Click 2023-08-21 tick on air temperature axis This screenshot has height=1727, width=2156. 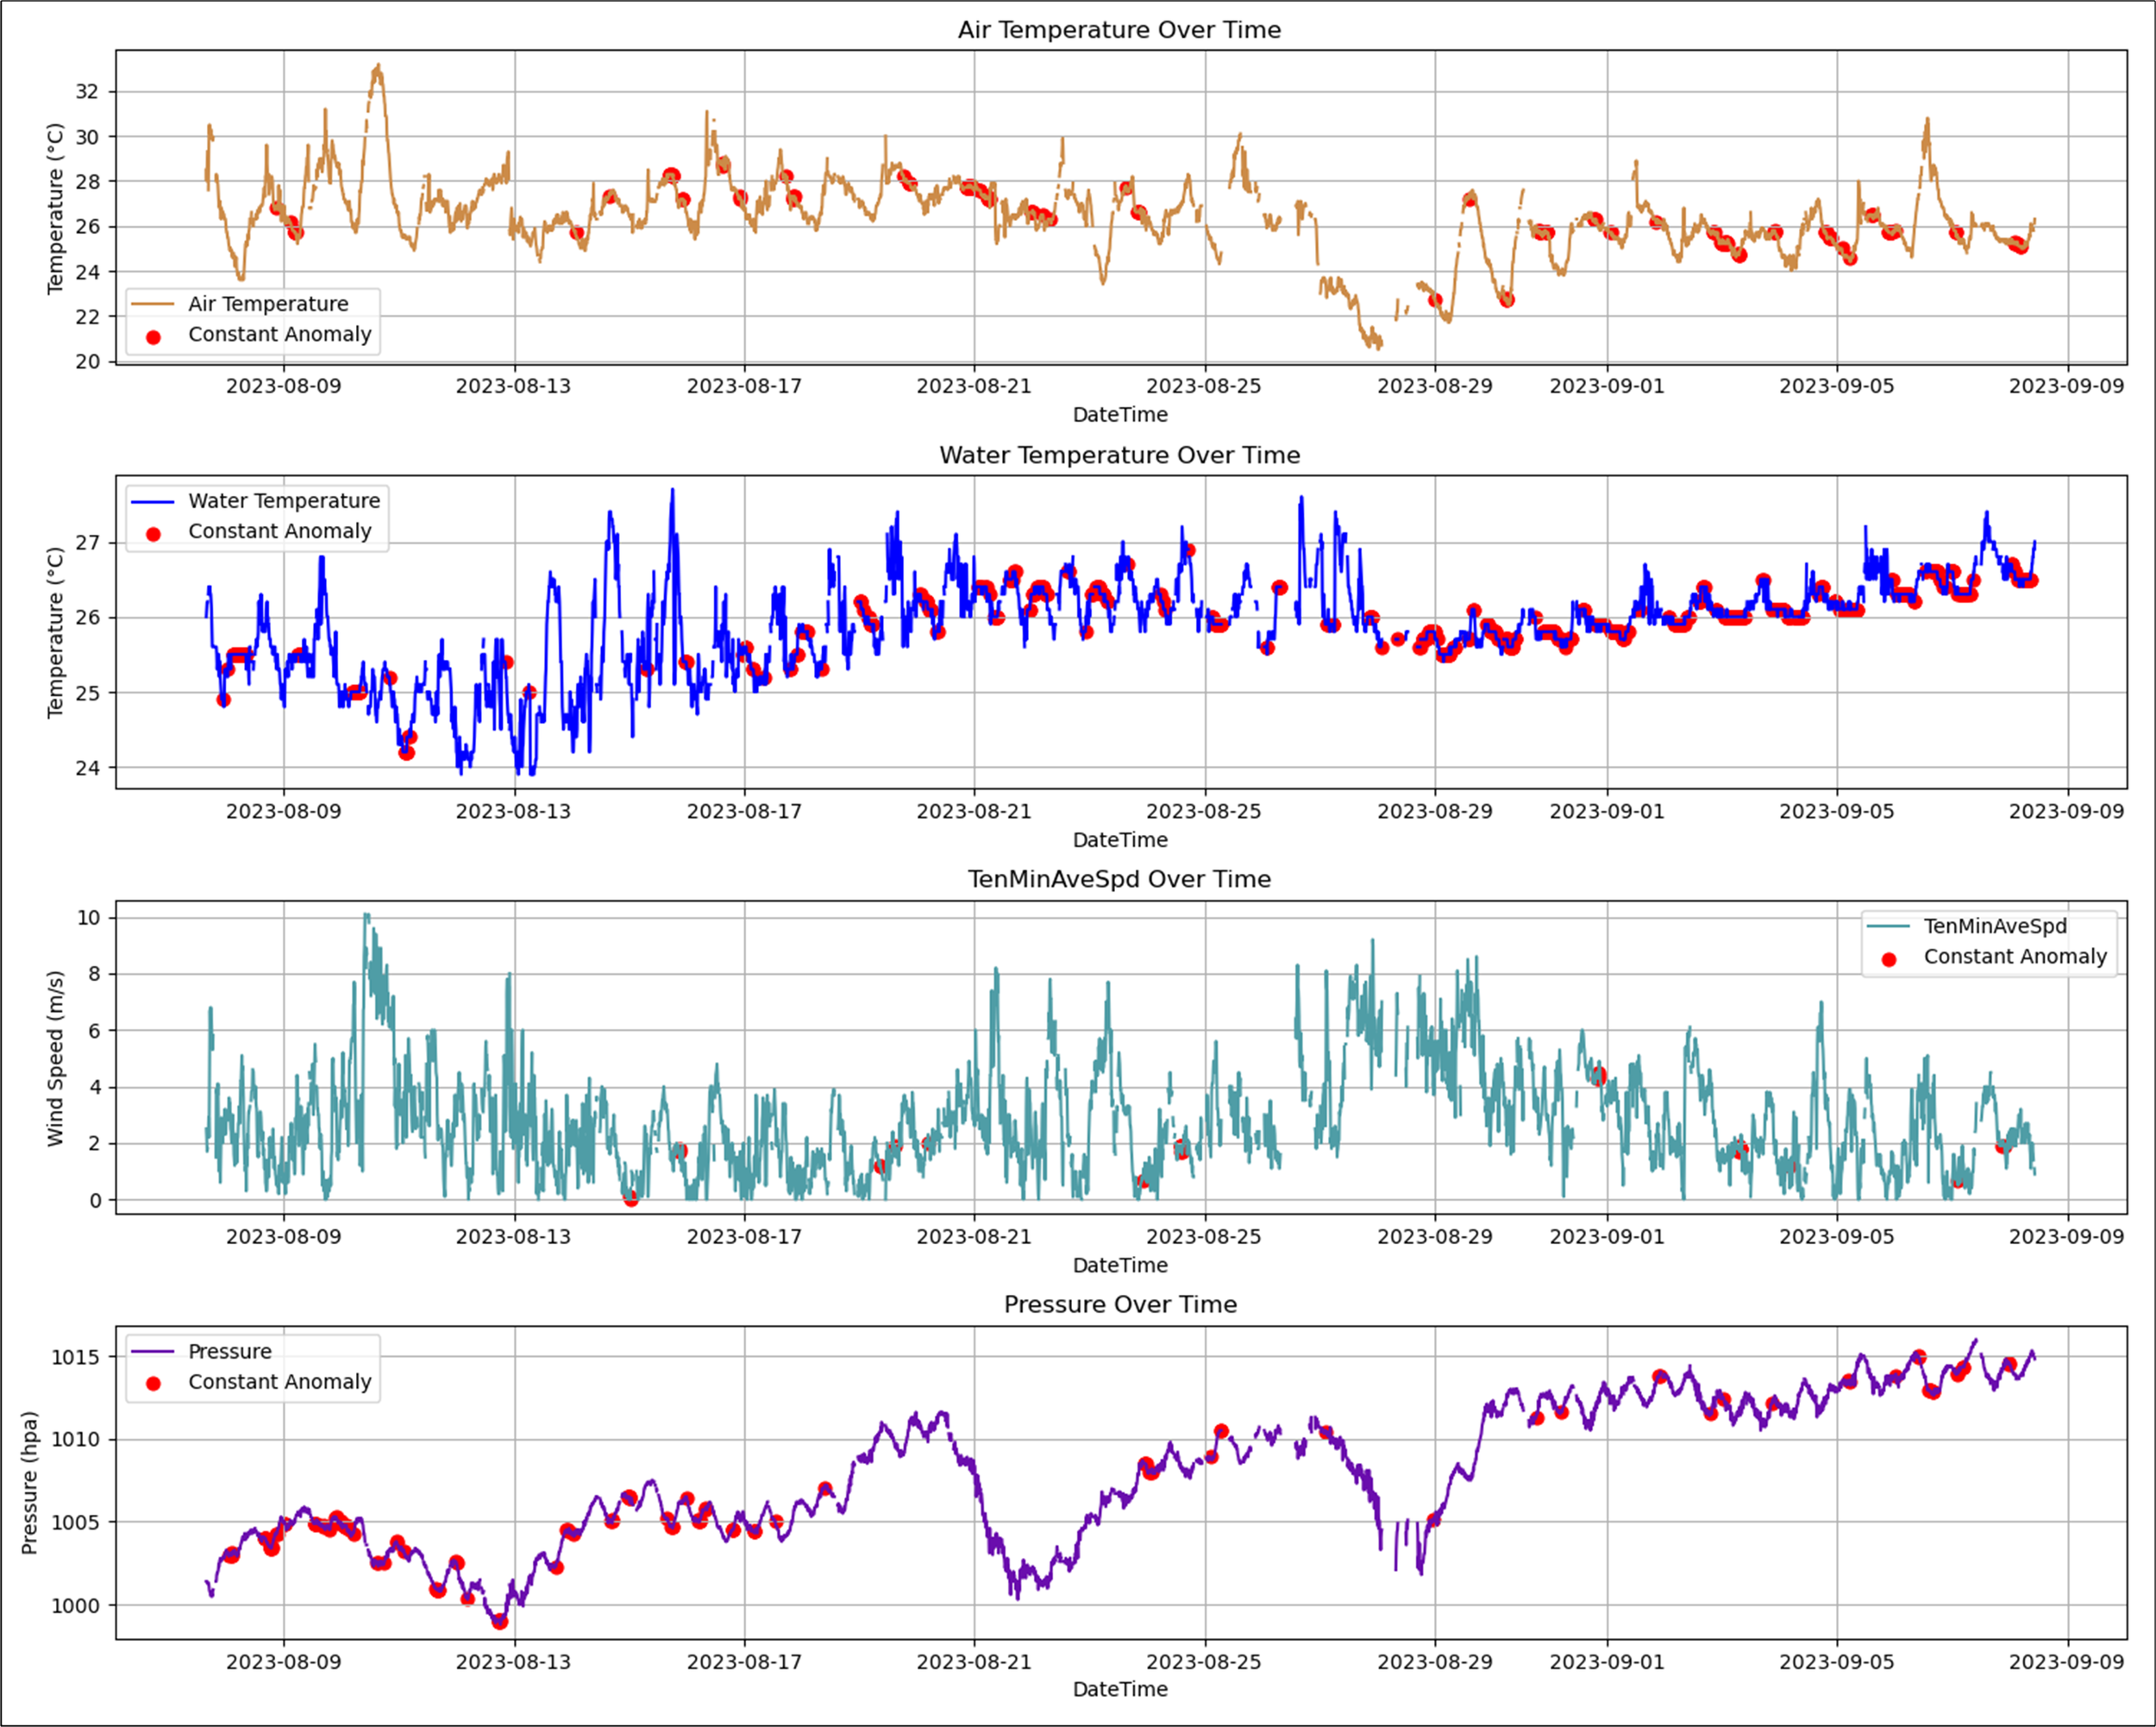tap(974, 386)
